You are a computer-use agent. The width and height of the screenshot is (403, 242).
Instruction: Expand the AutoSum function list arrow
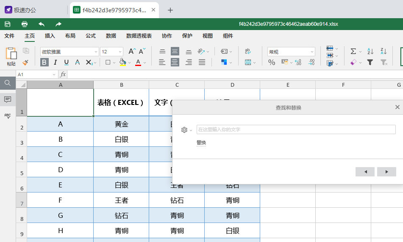point(360,52)
